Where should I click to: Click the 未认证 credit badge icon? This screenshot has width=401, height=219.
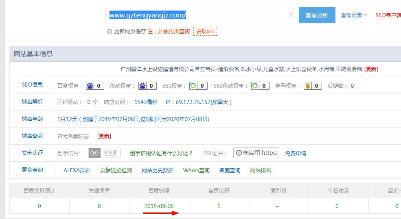[x=104, y=153]
